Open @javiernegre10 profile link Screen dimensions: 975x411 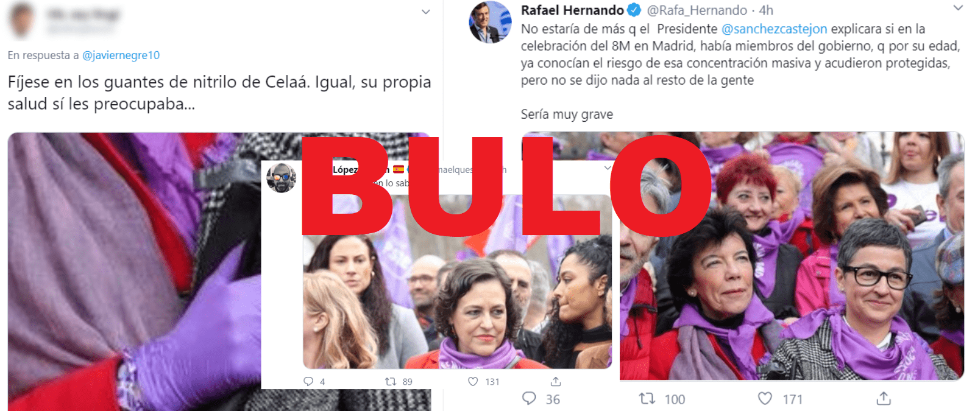121,55
